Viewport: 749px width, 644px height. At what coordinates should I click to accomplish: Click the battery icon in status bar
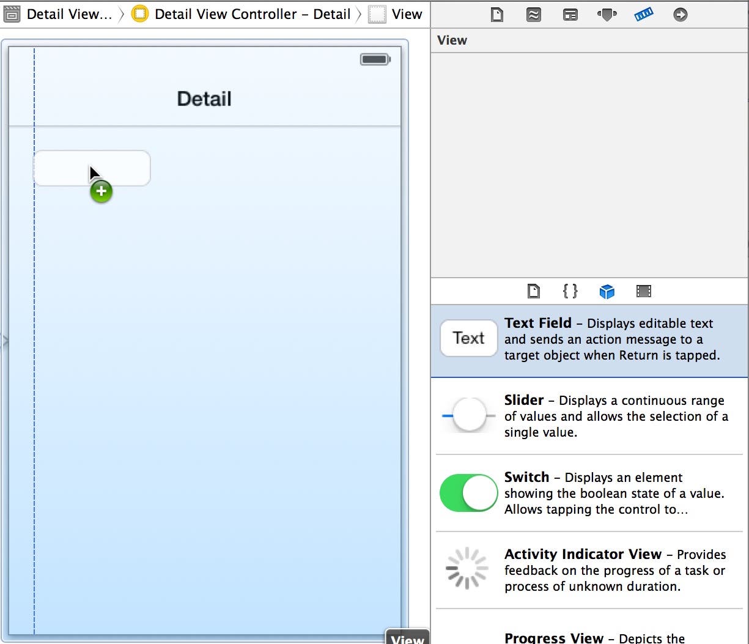pos(375,59)
